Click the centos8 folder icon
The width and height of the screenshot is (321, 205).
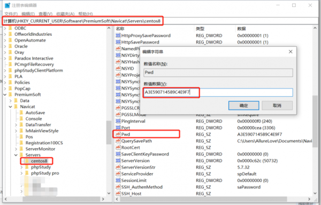[27, 161]
